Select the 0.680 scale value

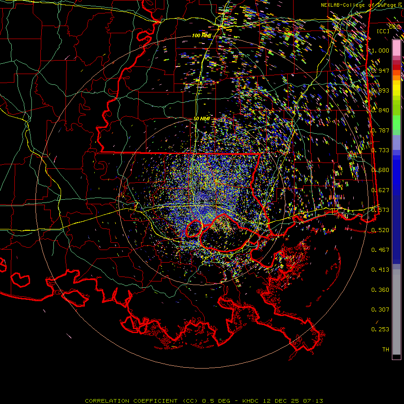[x=380, y=170]
